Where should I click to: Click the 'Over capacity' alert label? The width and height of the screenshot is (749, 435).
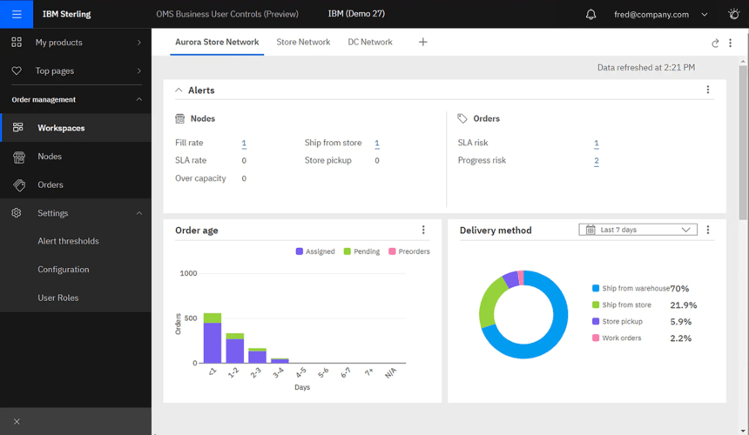pyautogui.click(x=200, y=178)
